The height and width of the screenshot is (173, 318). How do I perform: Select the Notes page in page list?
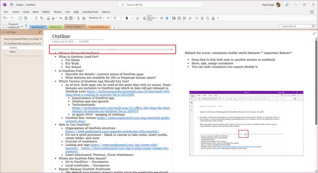point(13,52)
